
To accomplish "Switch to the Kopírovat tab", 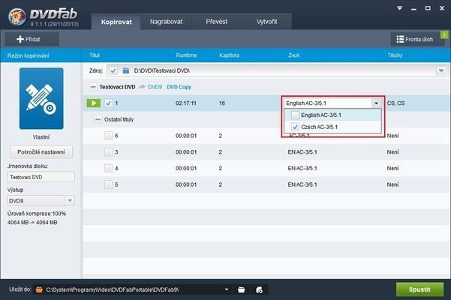I will point(116,22).
